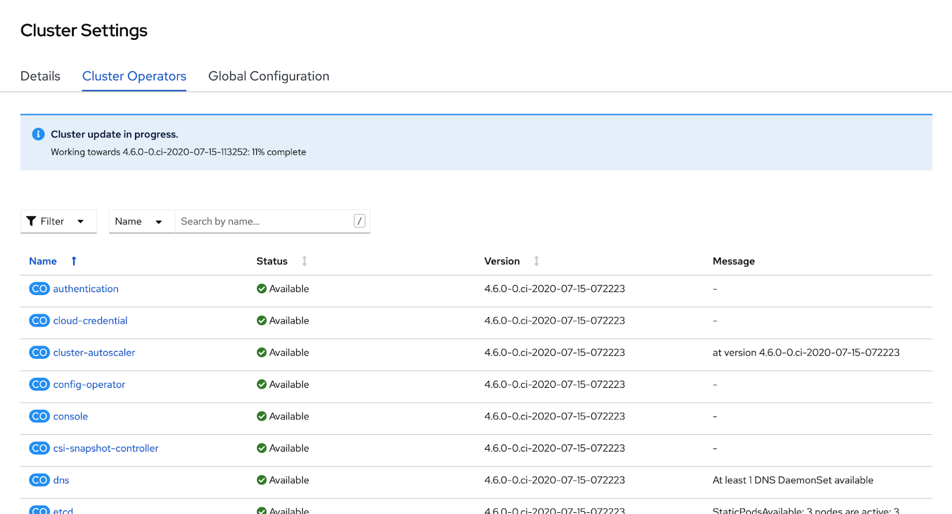Select the Cluster Operators tab

coord(134,76)
